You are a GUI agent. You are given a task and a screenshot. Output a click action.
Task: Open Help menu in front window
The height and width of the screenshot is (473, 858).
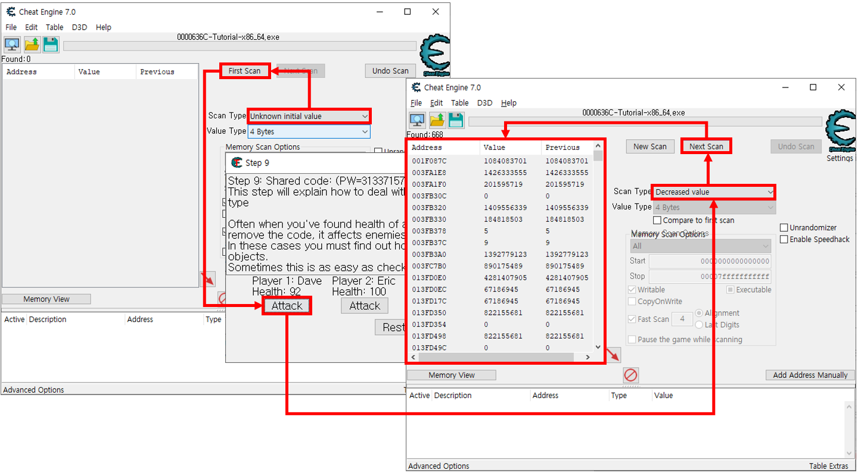[x=509, y=103]
